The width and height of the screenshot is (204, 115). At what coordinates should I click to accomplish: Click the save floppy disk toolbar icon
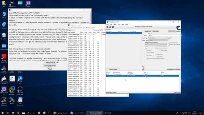click(113, 27)
